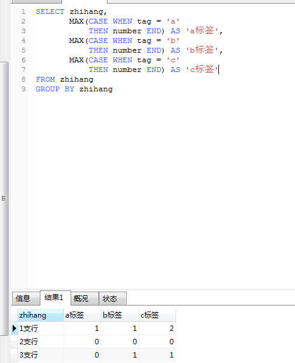Select the 3支行 row cell

pos(40,355)
